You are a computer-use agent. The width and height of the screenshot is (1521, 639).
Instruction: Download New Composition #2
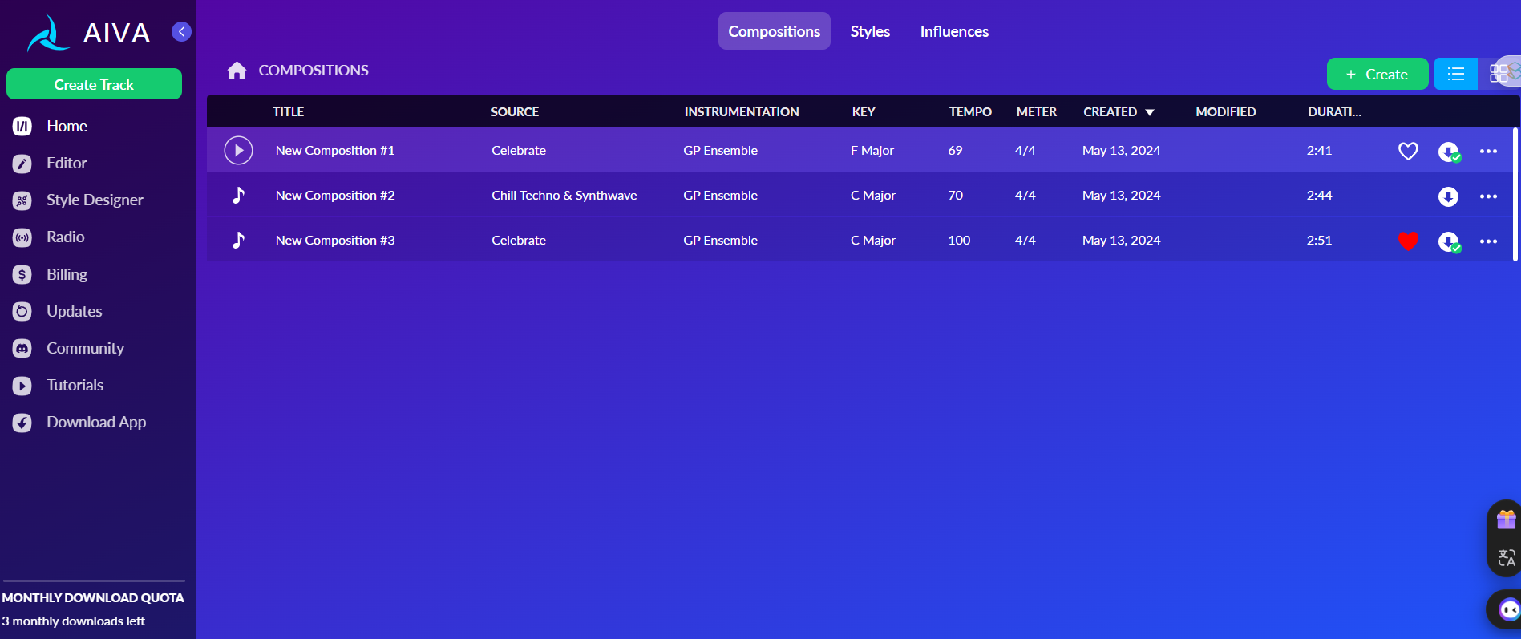[x=1447, y=196]
